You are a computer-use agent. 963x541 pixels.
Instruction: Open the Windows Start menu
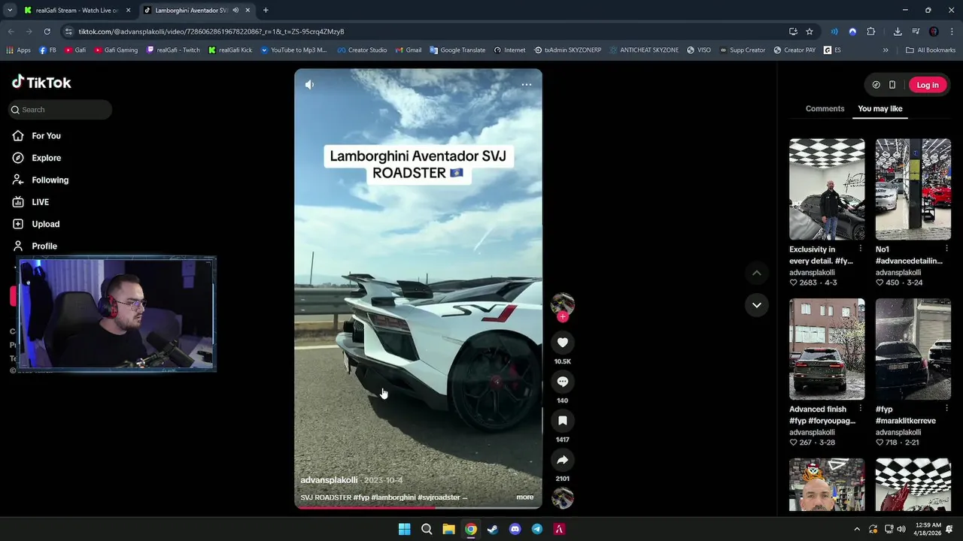404,529
